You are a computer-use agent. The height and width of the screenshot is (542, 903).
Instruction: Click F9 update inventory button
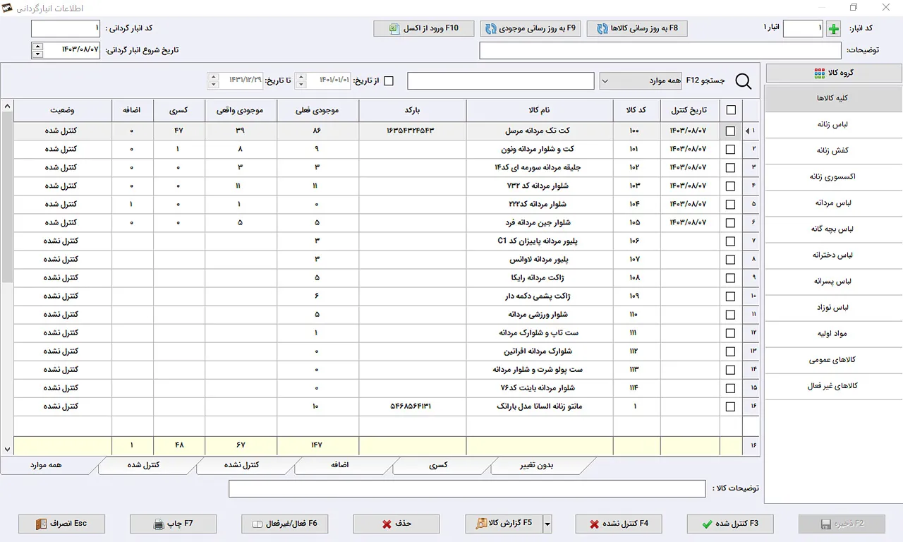tap(531, 29)
